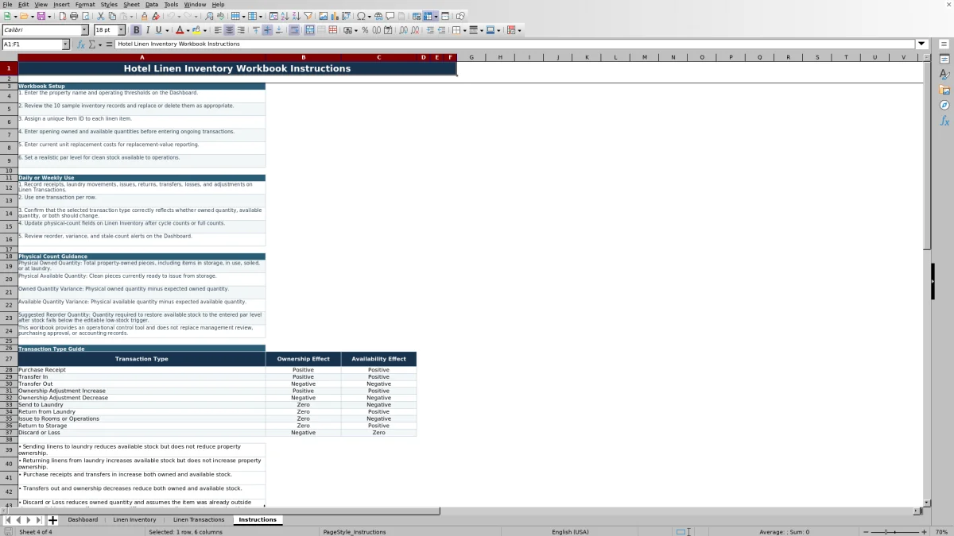Screen dimensions: 954x536
Task: Open sidebar Styles panel icon
Action: tap(944, 74)
